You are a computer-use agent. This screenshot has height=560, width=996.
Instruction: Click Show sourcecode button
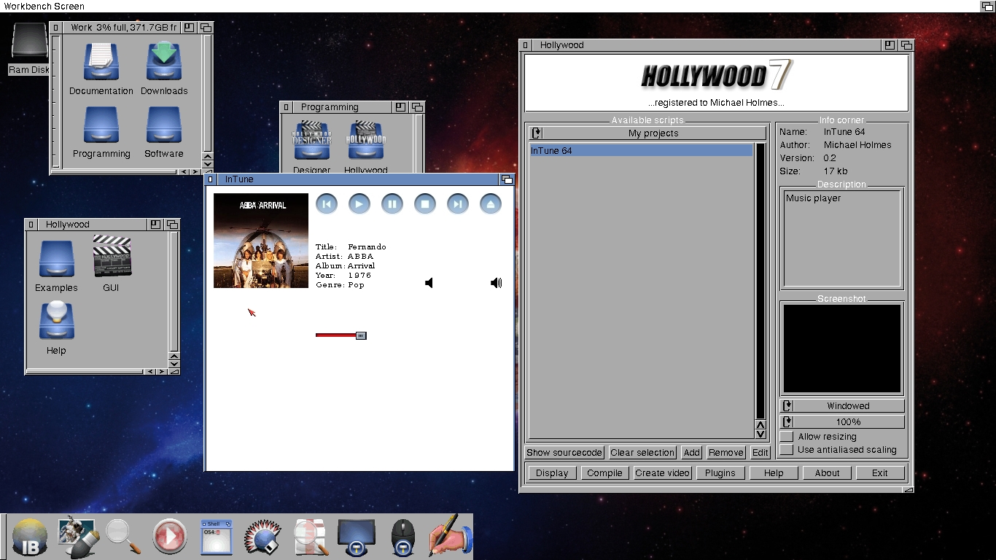point(564,452)
